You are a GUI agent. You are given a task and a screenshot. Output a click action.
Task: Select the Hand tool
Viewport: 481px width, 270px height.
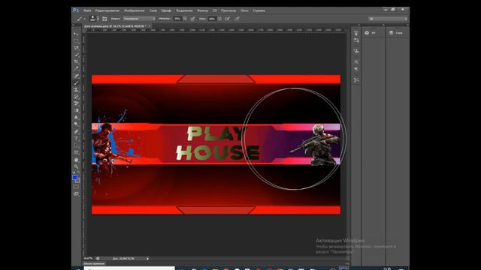76,160
